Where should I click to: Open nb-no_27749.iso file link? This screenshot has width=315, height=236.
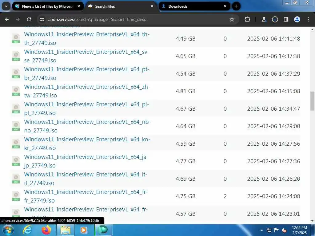[x=87, y=126]
